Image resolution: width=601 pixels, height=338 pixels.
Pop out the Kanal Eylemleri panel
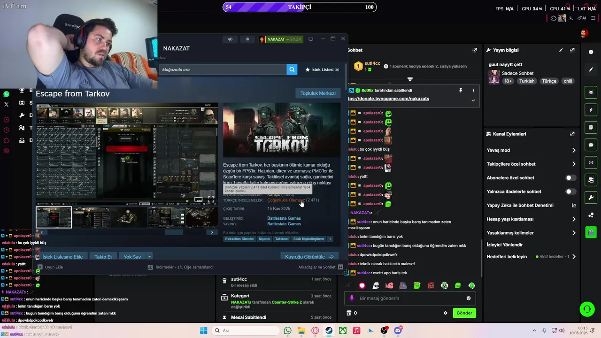click(x=572, y=134)
